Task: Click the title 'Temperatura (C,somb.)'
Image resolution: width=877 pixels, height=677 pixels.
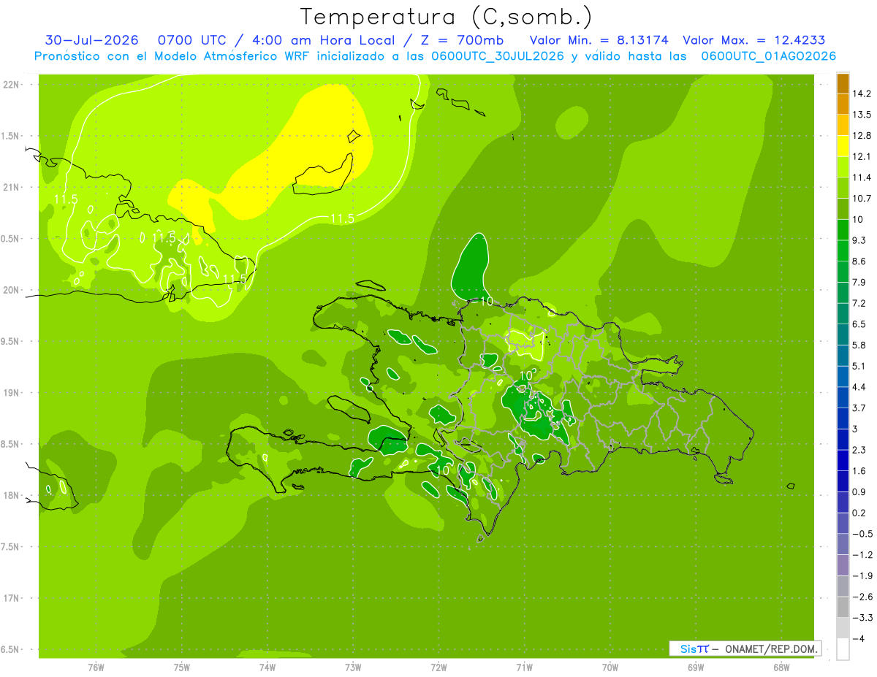Action: 446,17
